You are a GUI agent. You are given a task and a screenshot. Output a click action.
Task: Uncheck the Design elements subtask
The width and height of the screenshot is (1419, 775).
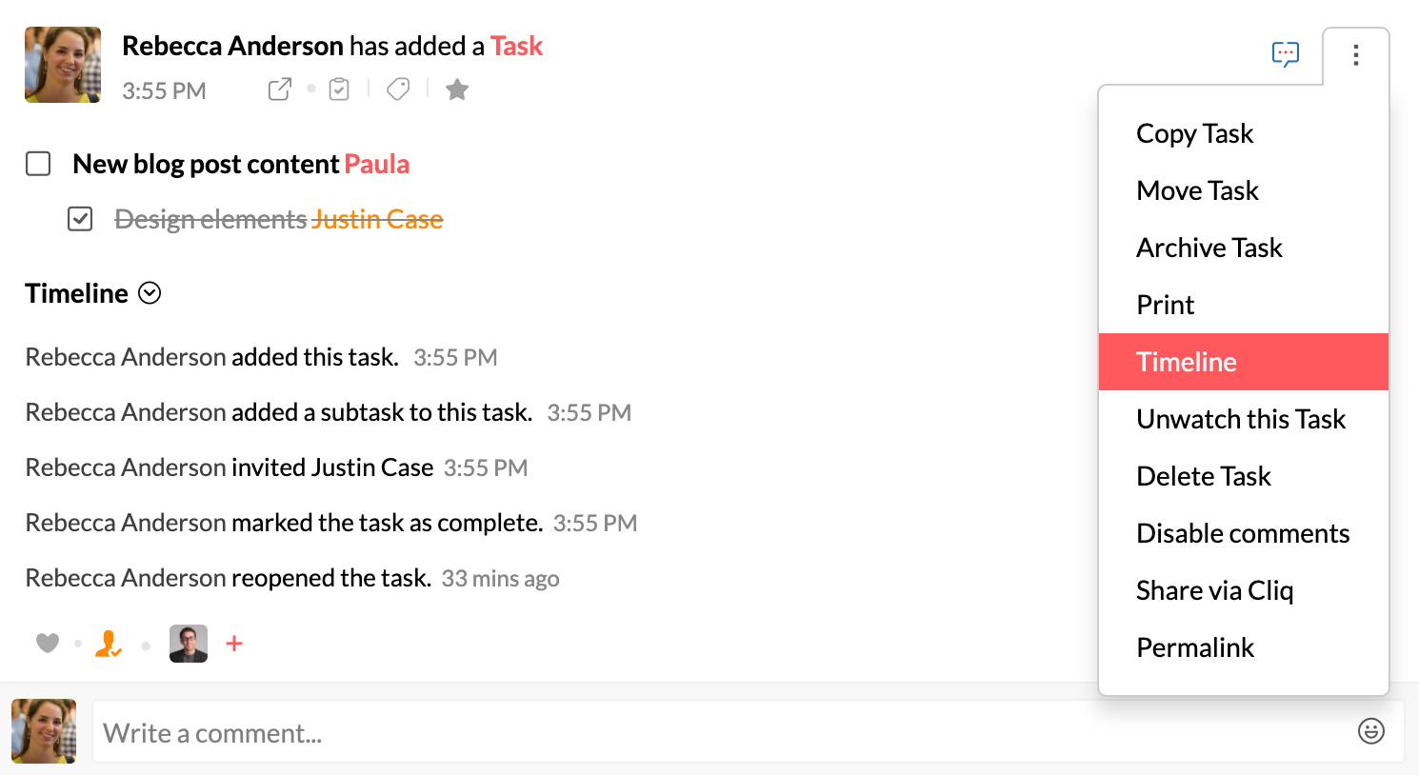[80, 219]
